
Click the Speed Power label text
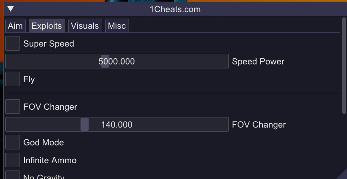pos(258,62)
